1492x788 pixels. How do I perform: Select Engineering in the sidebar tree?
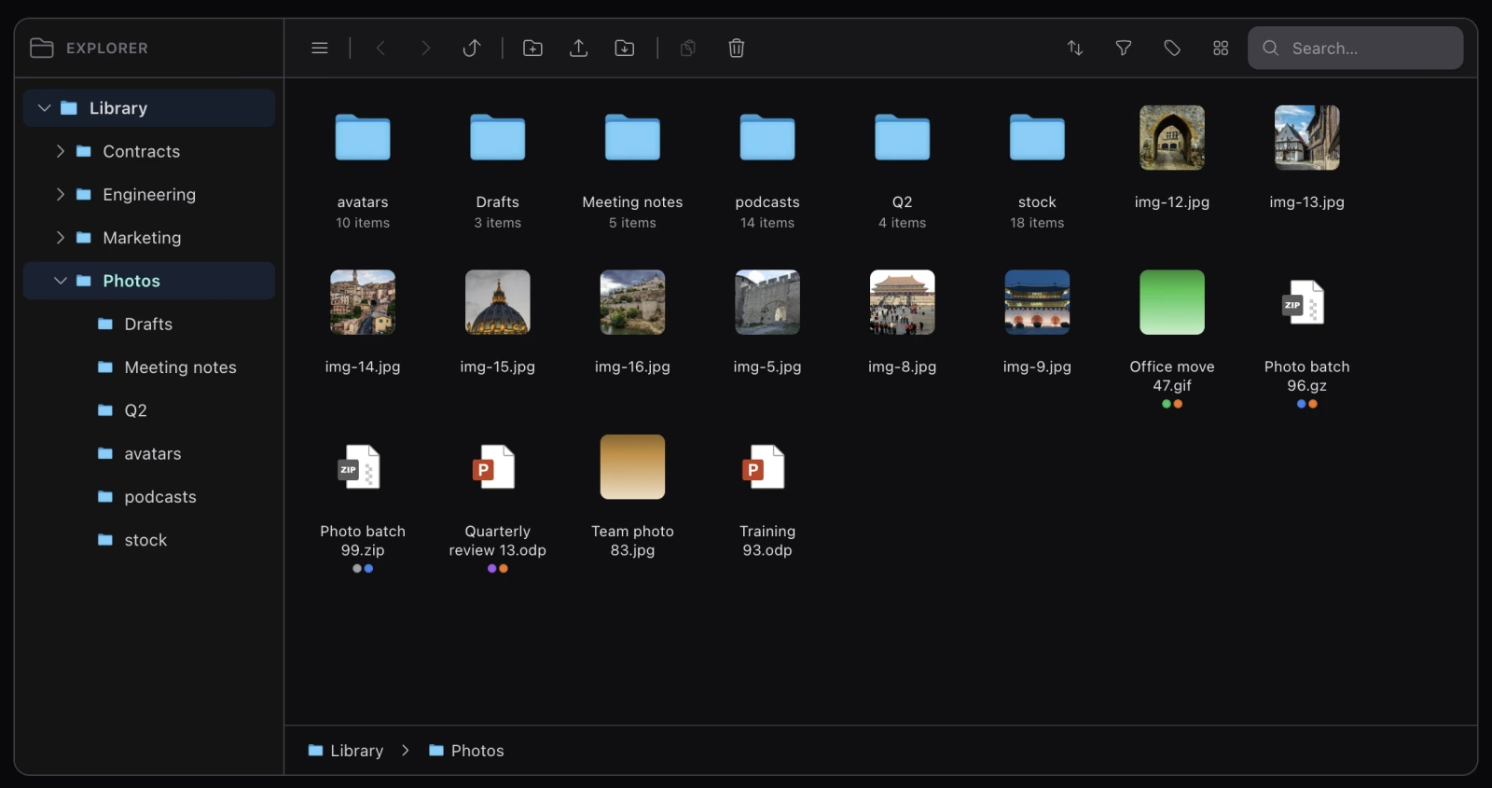pos(149,194)
